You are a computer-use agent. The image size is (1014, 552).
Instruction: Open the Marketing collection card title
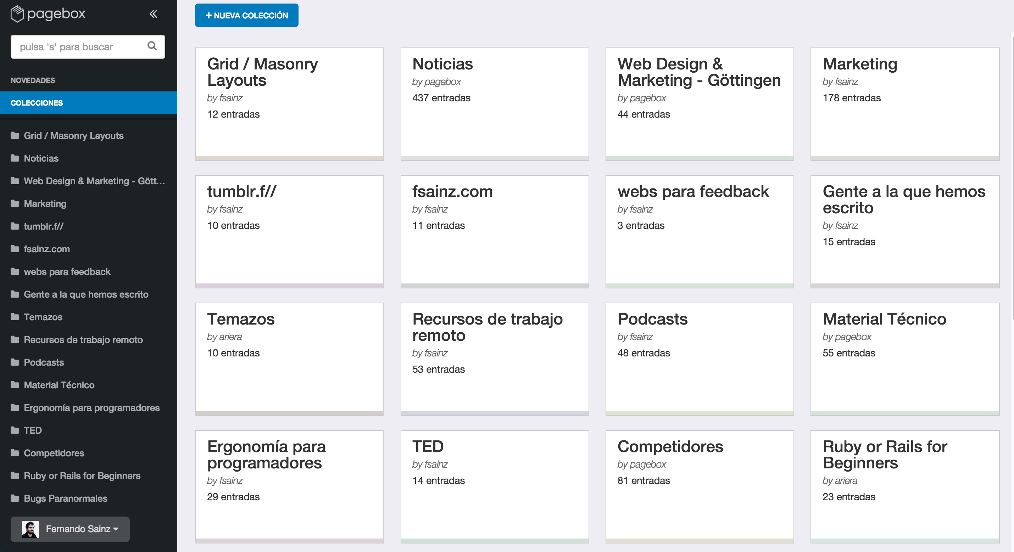[x=860, y=64]
